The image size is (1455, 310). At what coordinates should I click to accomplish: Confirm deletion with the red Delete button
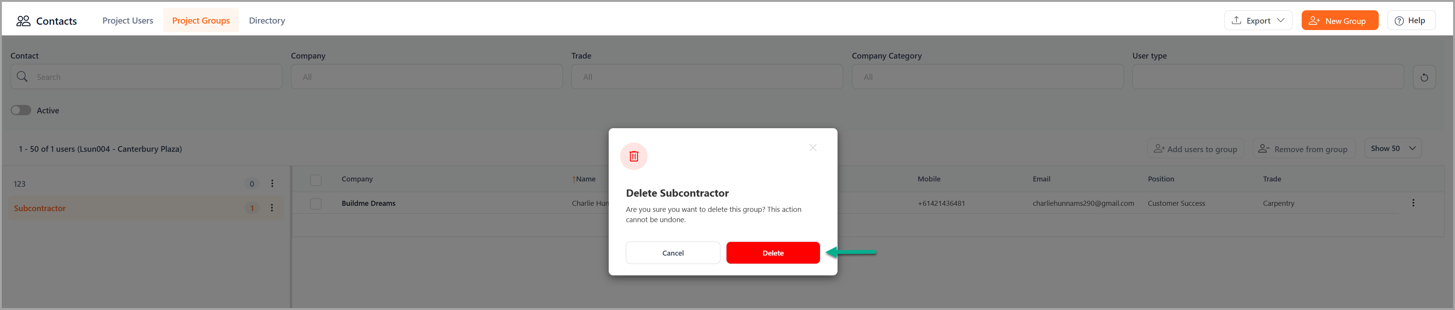[x=772, y=253]
